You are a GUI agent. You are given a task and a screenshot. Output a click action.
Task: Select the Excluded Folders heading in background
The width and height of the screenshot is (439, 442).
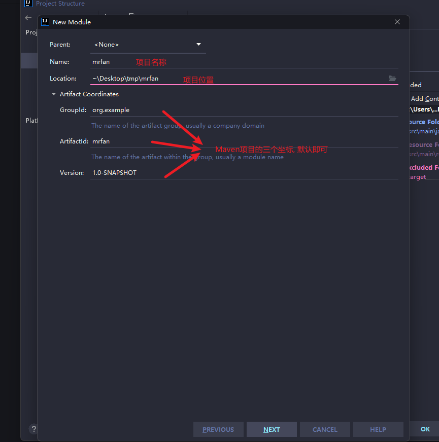(424, 167)
